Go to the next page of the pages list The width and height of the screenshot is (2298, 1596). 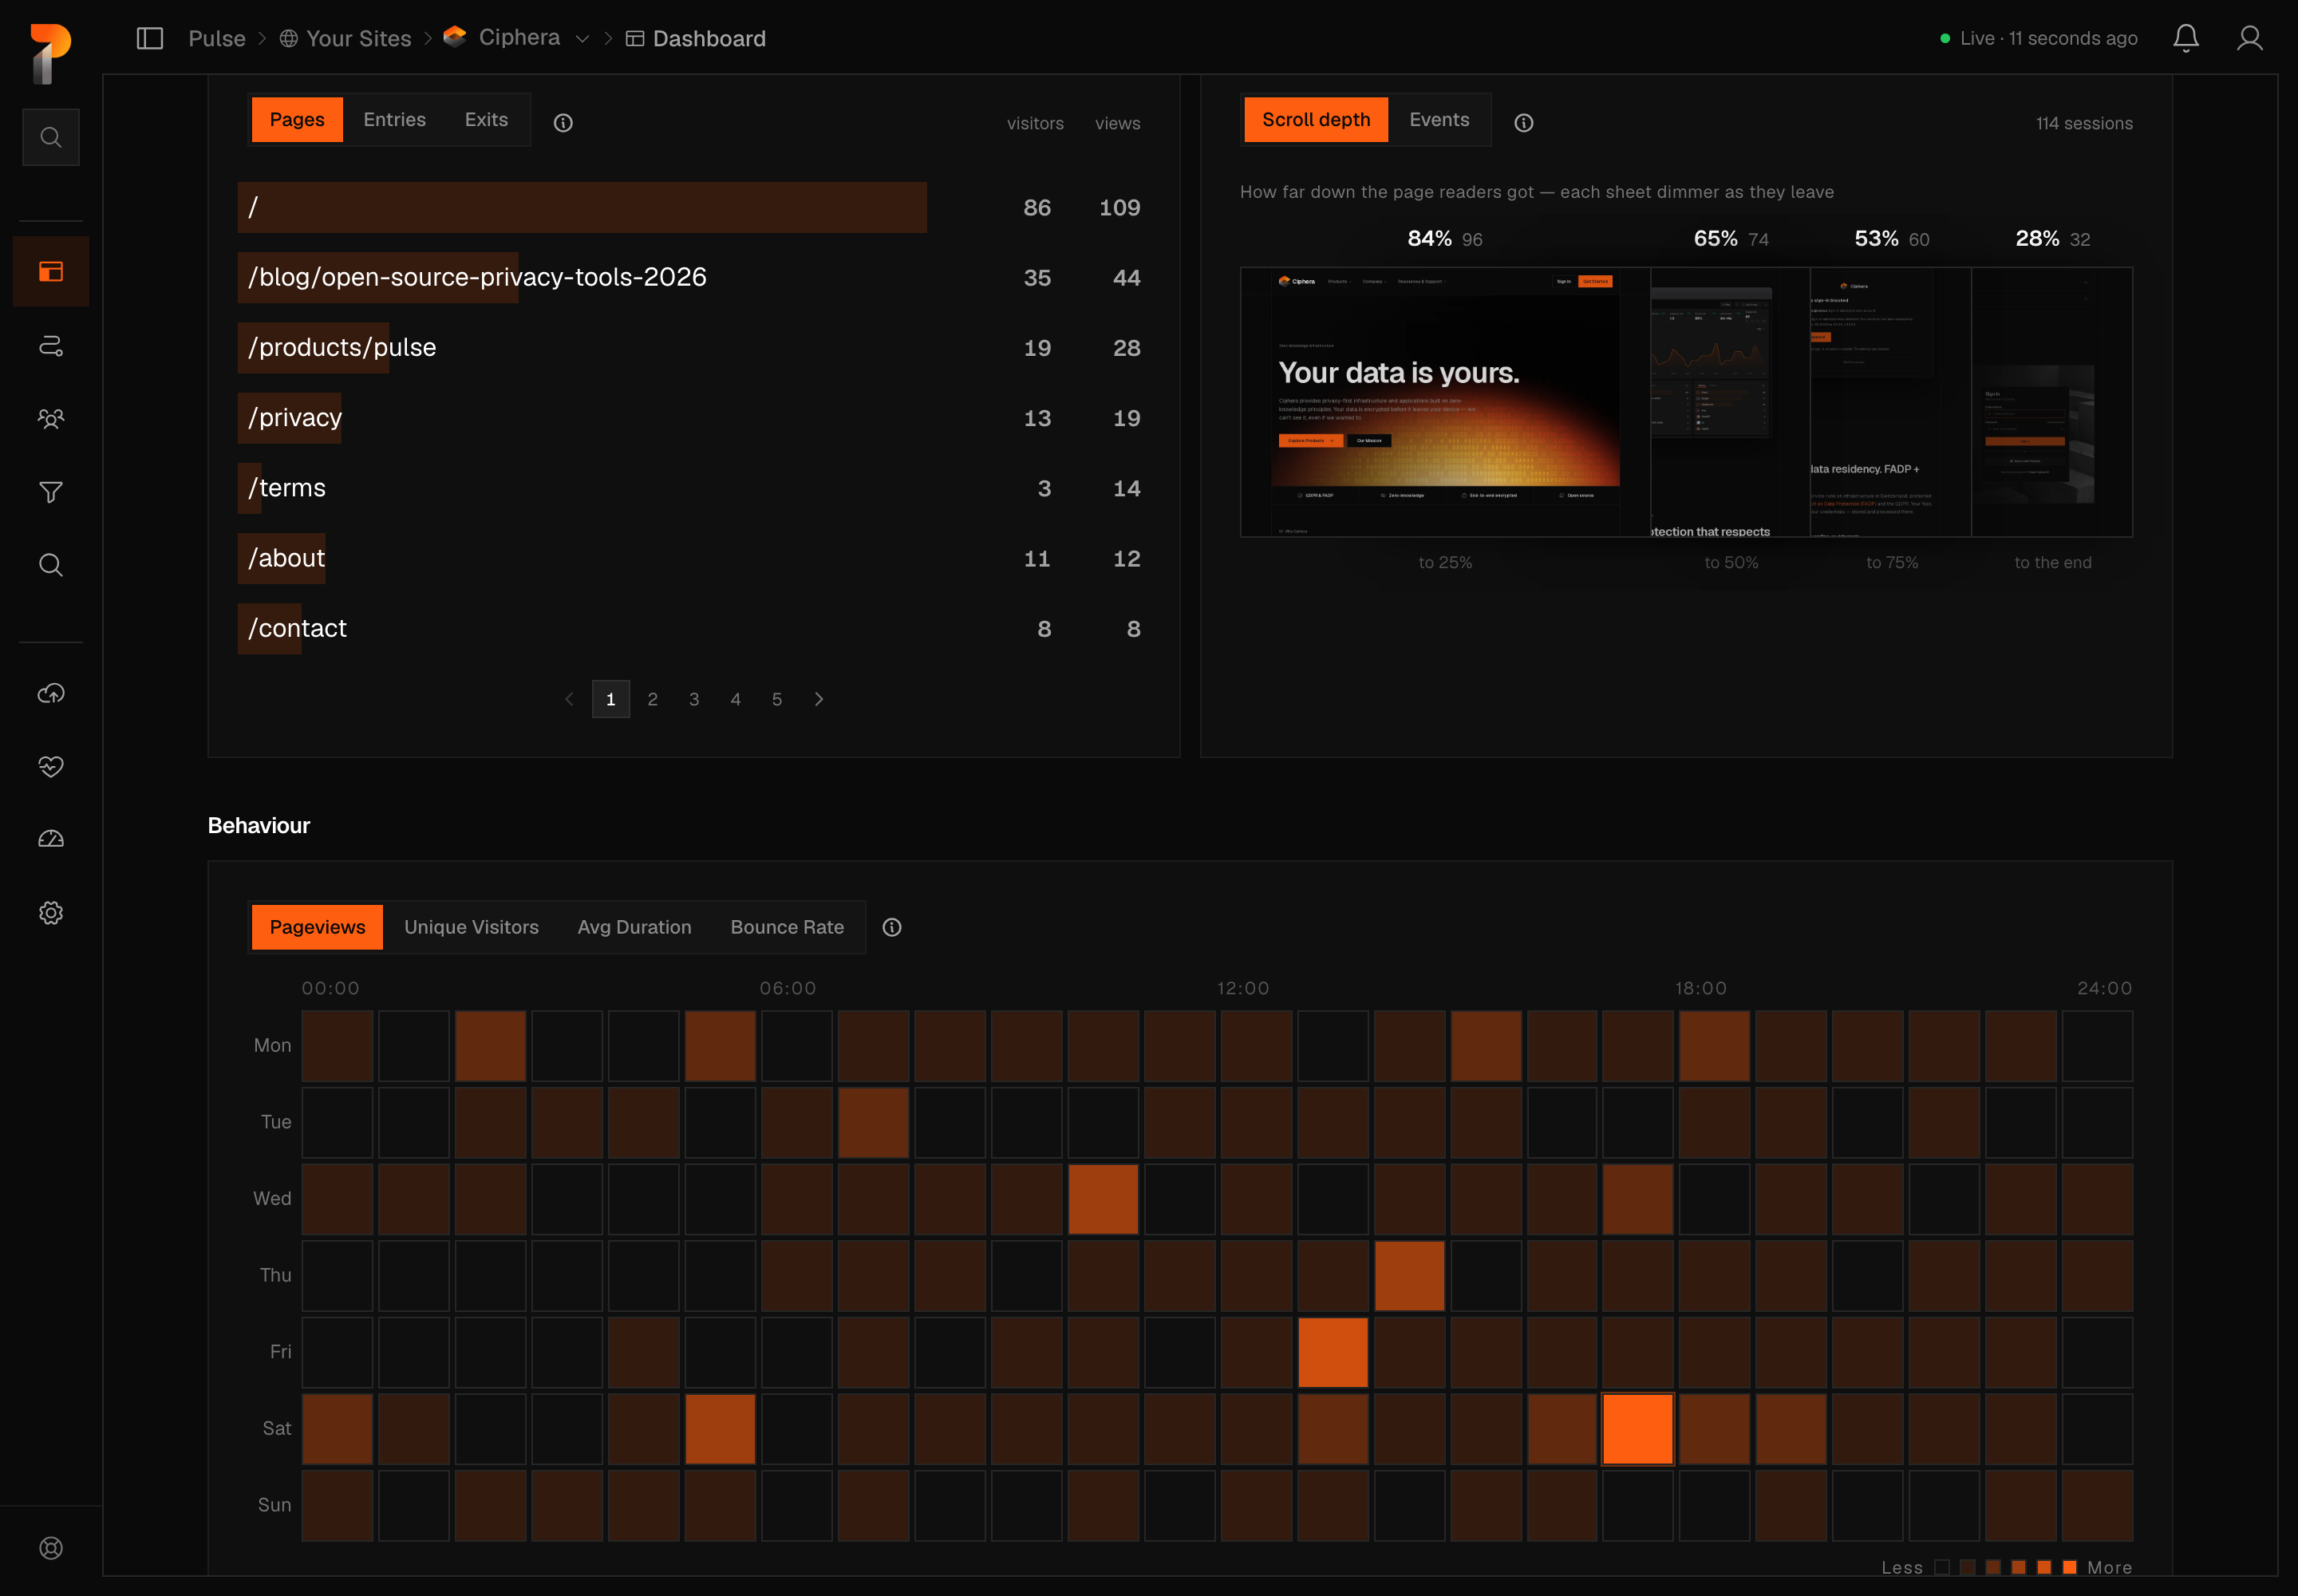(x=819, y=699)
